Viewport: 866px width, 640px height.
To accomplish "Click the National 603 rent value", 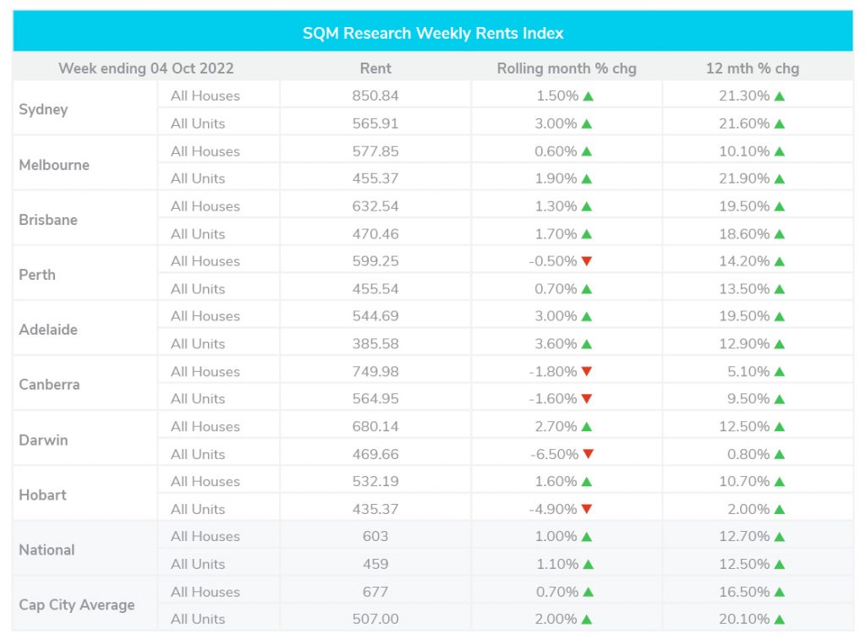I will [x=375, y=536].
